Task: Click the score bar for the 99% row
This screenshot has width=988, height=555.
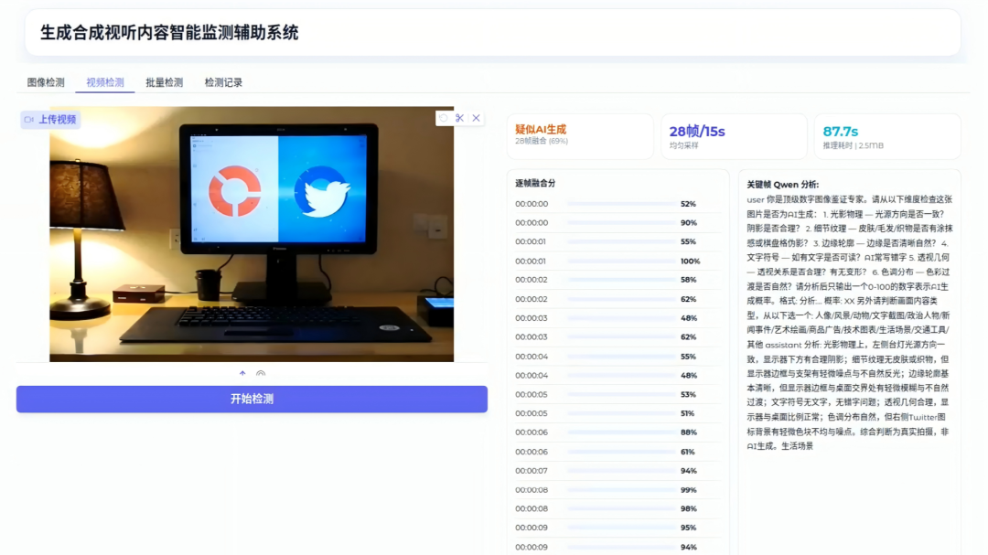Action: [x=621, y=490]
